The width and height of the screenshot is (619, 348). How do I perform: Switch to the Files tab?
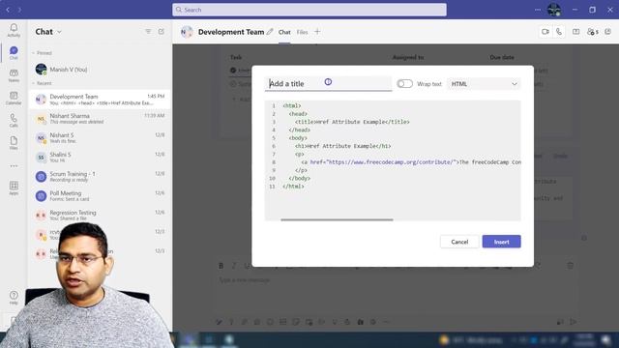coord(302,32)
